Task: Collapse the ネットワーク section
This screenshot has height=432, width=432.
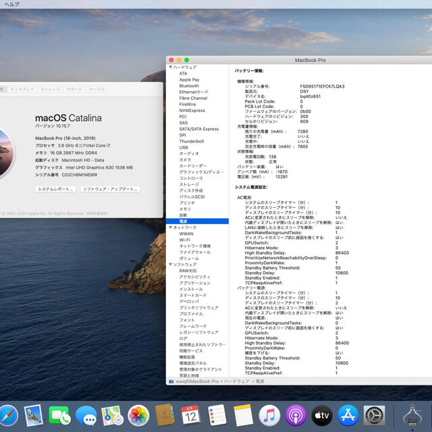Action: pyautogui.click(x=171, y=227)
